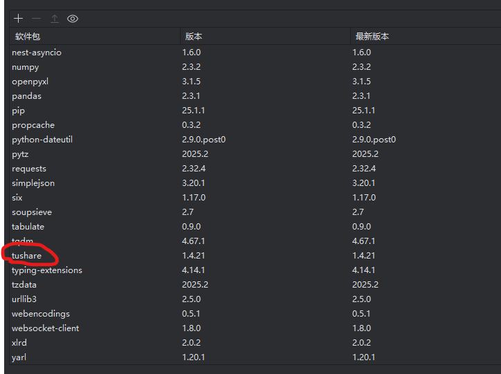Select the soupsieve package
Viewport: 501px width, 374px height.
[32, 212]
